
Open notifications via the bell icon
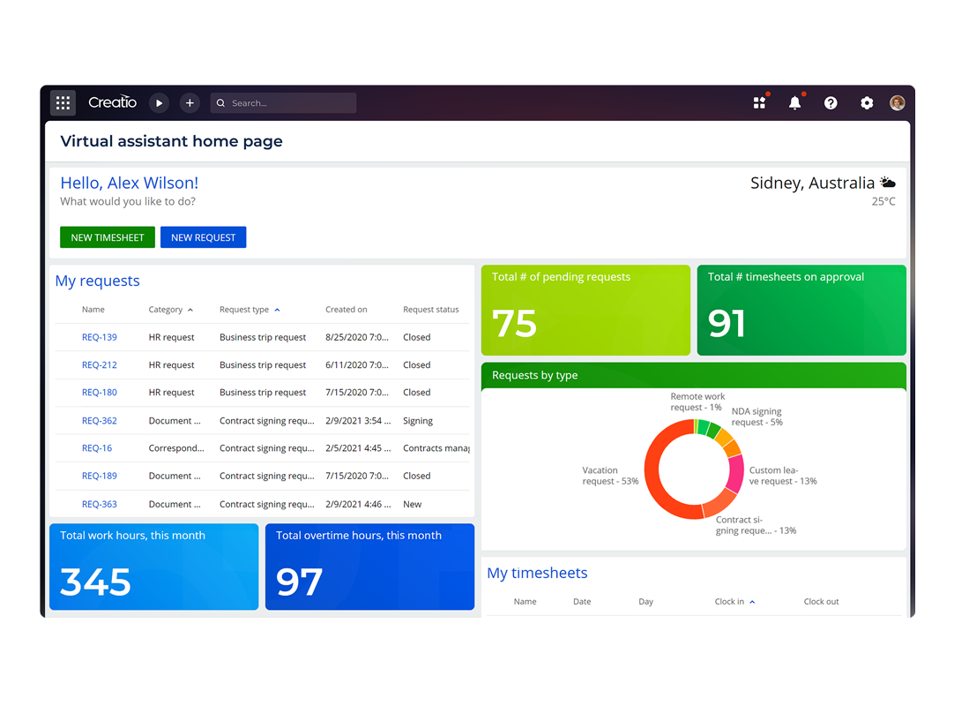pyautogui.click(x=794, y=102)
